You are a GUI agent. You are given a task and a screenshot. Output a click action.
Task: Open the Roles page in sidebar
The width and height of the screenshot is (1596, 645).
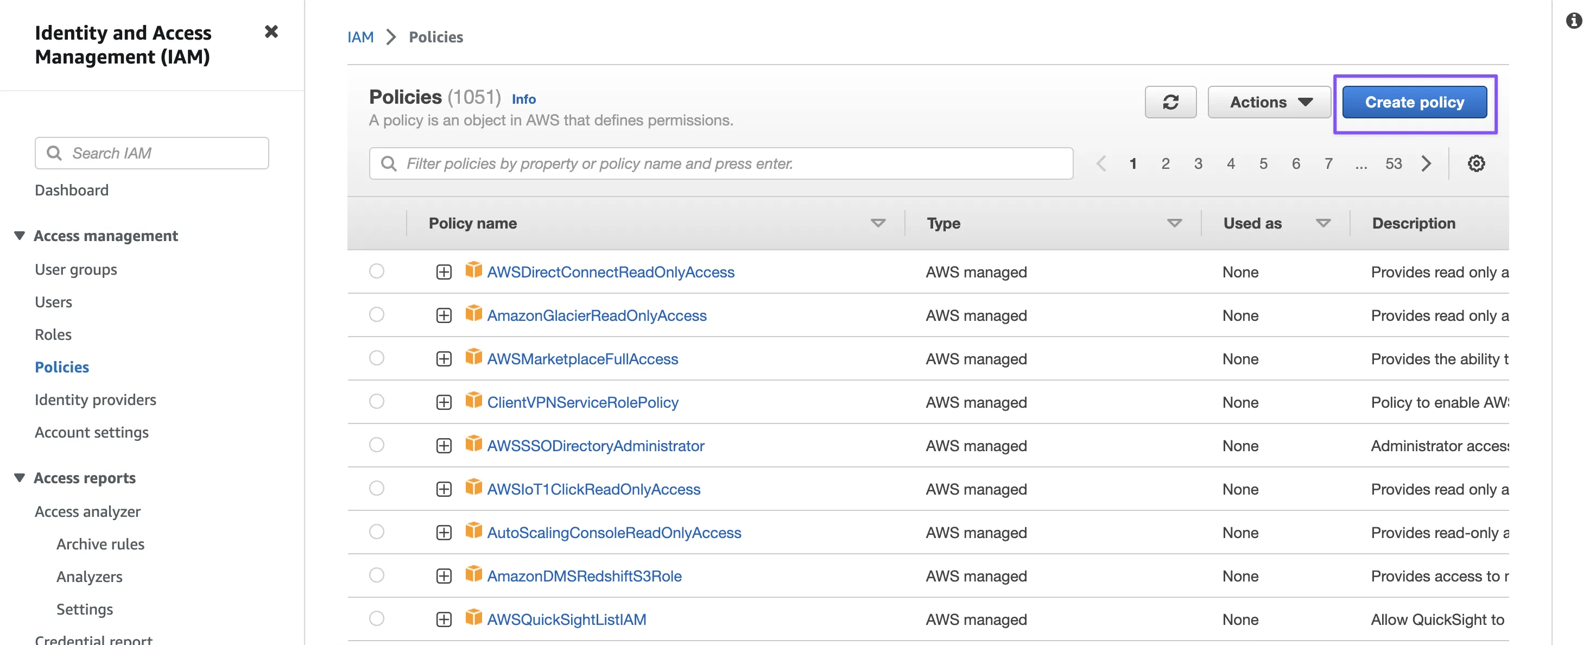point(53,334)
